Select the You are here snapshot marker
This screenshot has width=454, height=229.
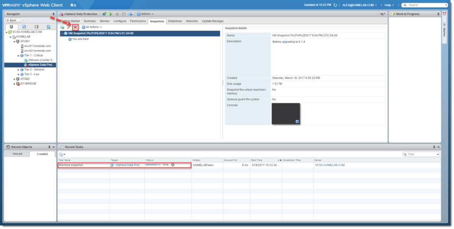click(x=80, y=39)
